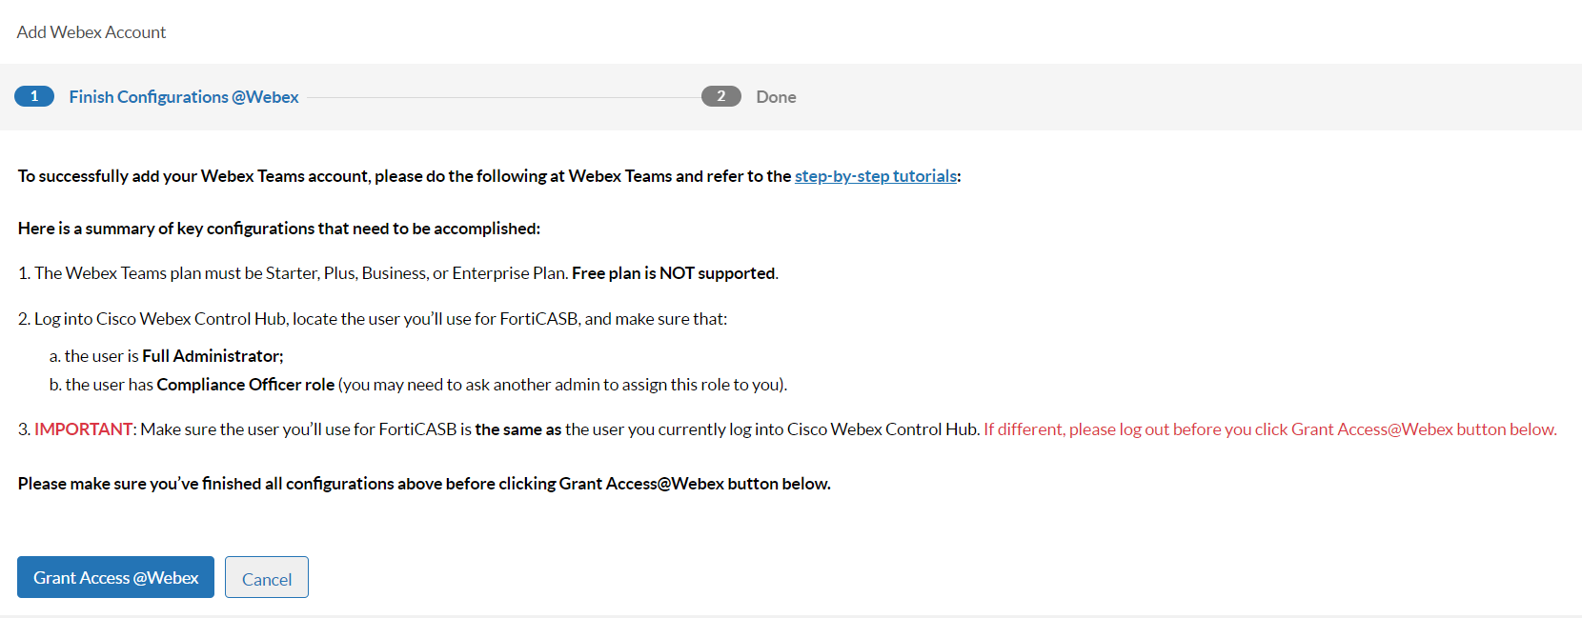Click the red IMPORTANT label

84,429
